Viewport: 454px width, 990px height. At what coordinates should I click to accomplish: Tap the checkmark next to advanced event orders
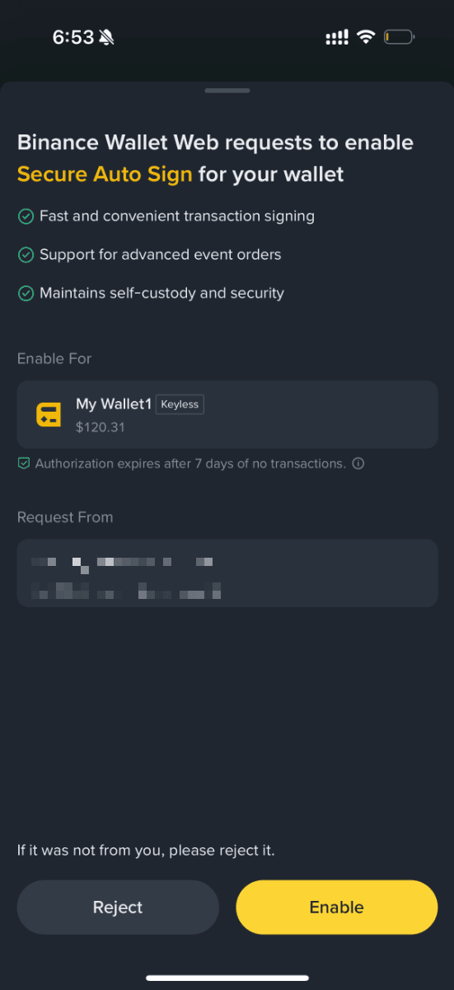click(x=26, y=255)
